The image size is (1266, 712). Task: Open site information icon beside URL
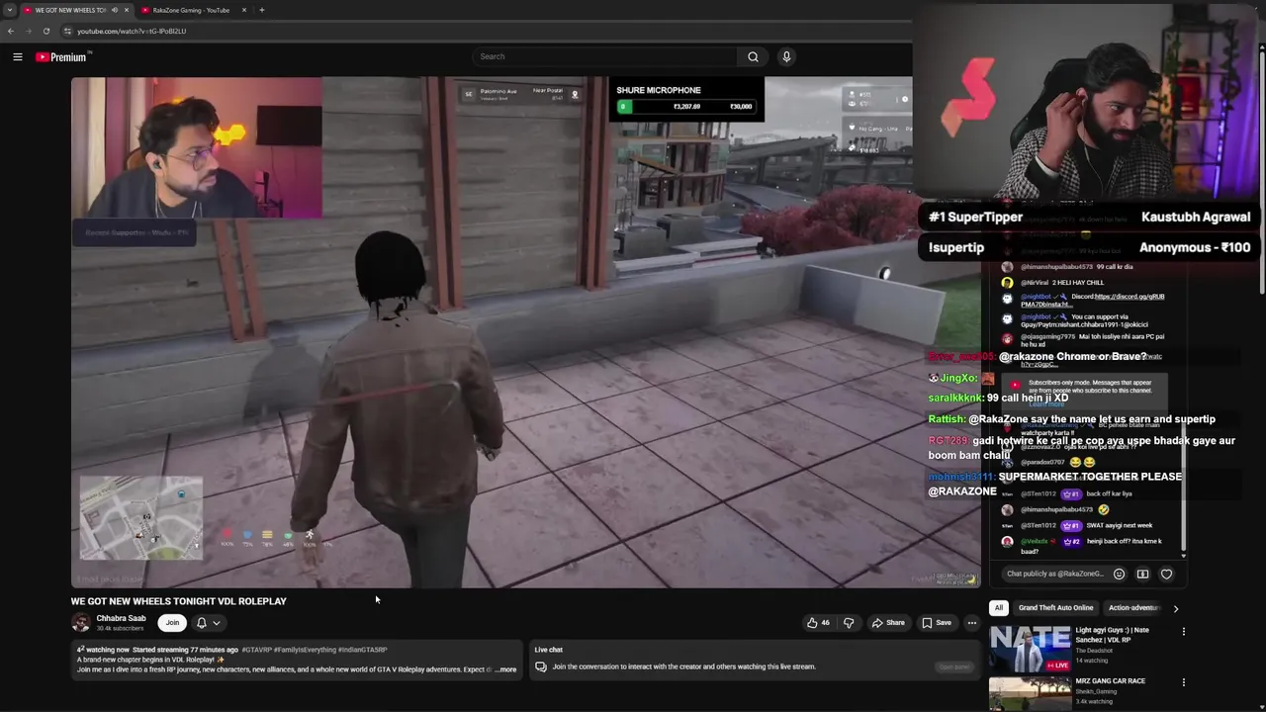click(67, 31)
